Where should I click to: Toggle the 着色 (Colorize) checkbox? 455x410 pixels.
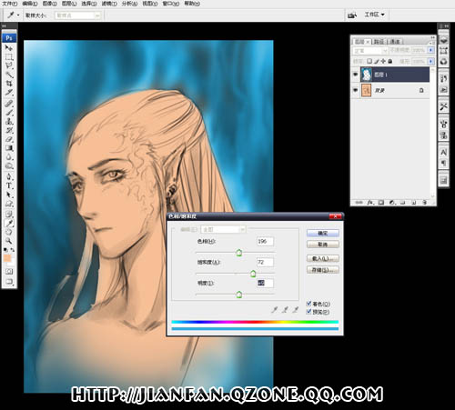click(x=308, y=304)
